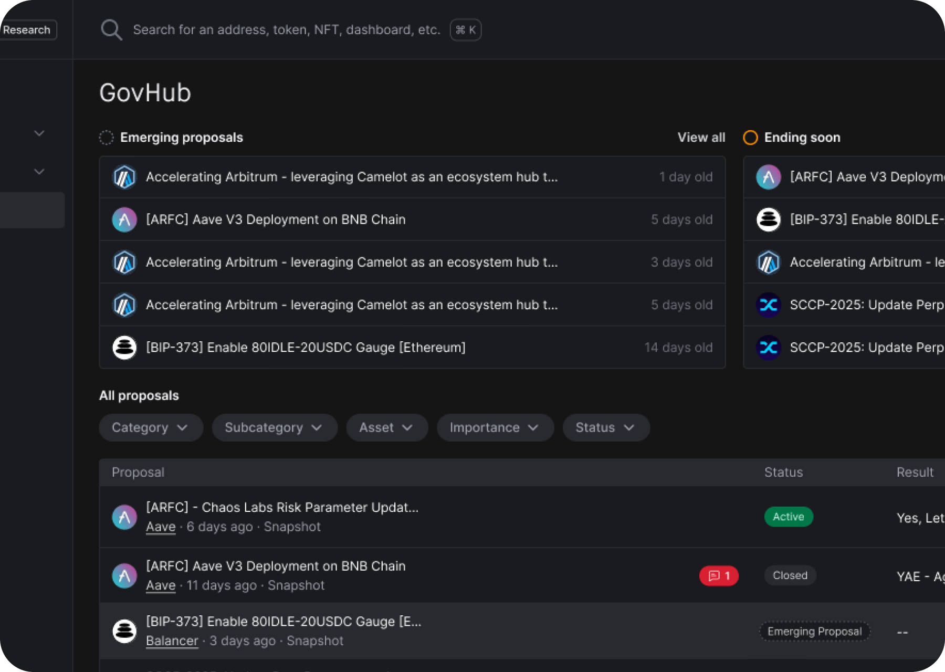Image resolution: width=945 pixels, height=672 pixels.
Task: Open the Importance filter dropdown
Action: pyautogui.click(x=494, y=427)
